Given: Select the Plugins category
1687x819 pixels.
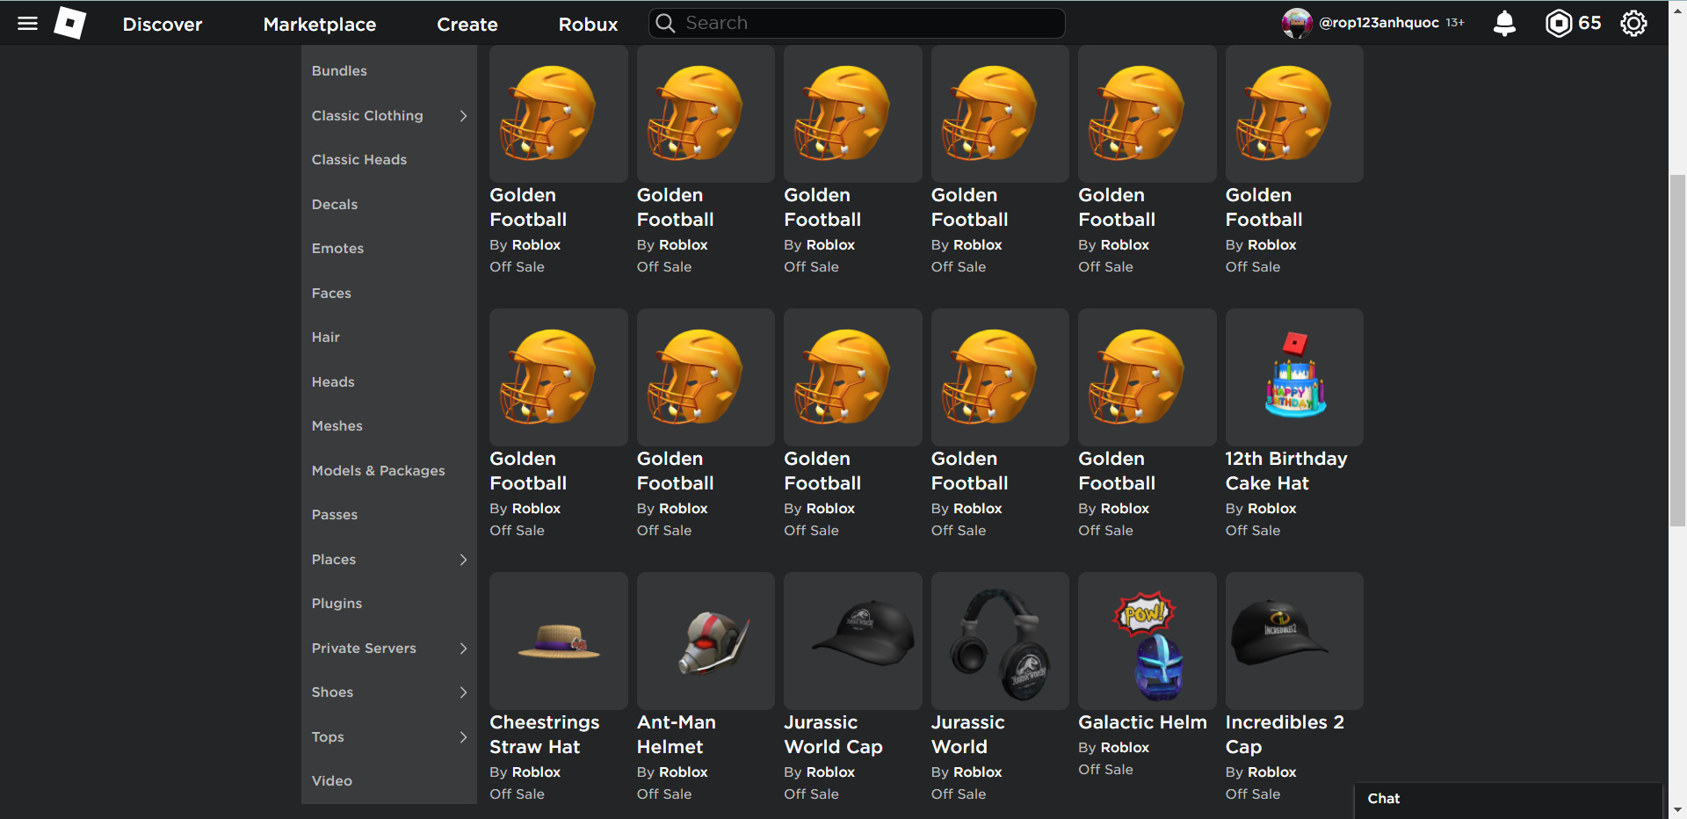Looking at the screenshot, I should (x=337, y=604).
